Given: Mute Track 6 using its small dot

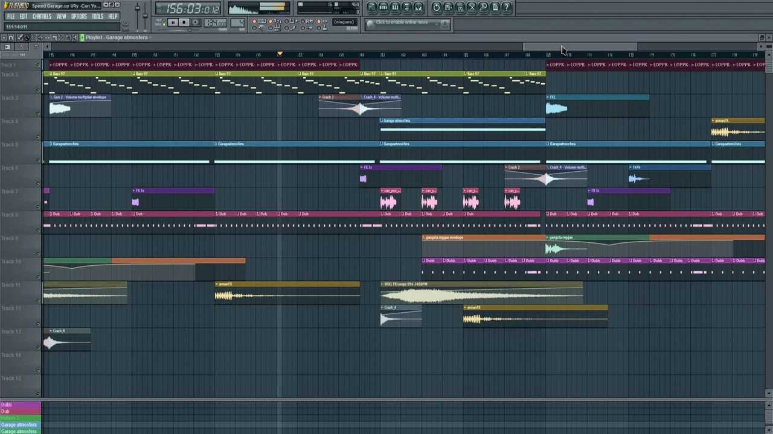Looking at the screenshot, I should [x=37, y=183].
